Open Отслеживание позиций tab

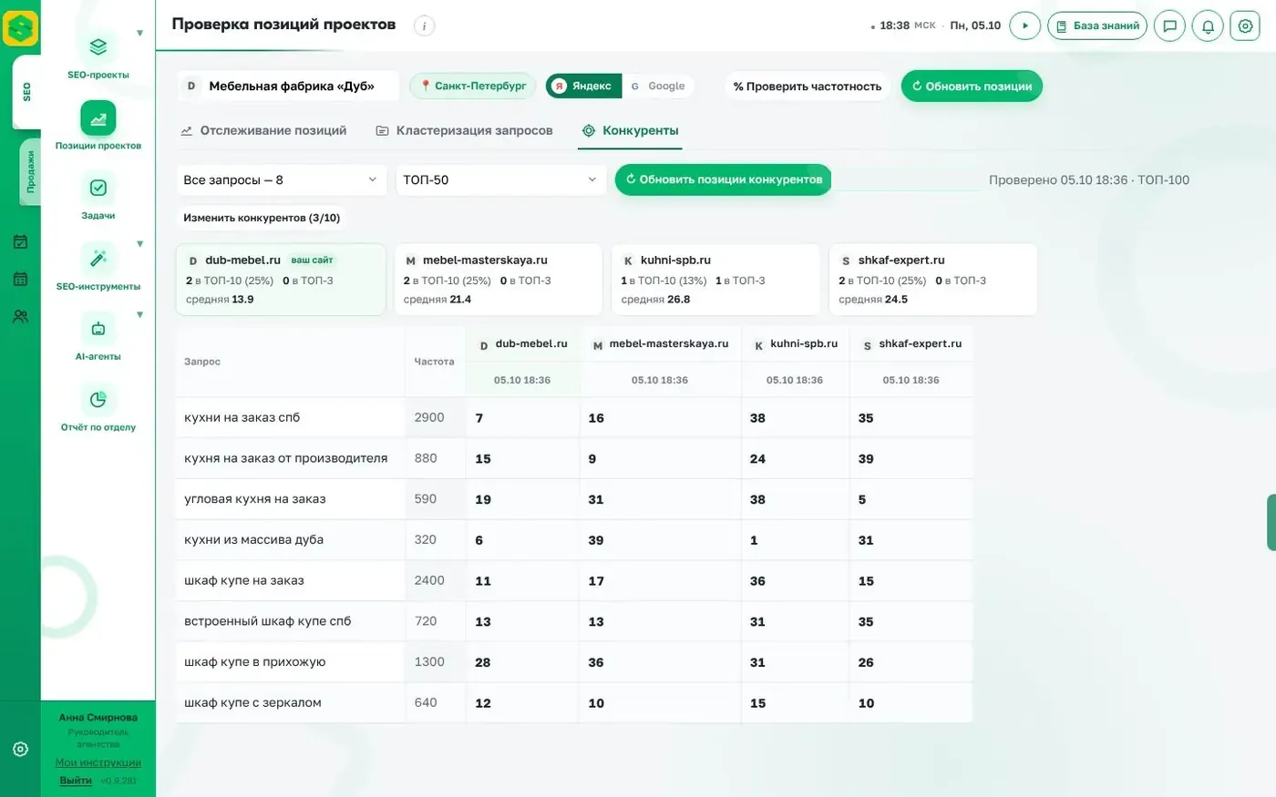click(x=263, y=130)
